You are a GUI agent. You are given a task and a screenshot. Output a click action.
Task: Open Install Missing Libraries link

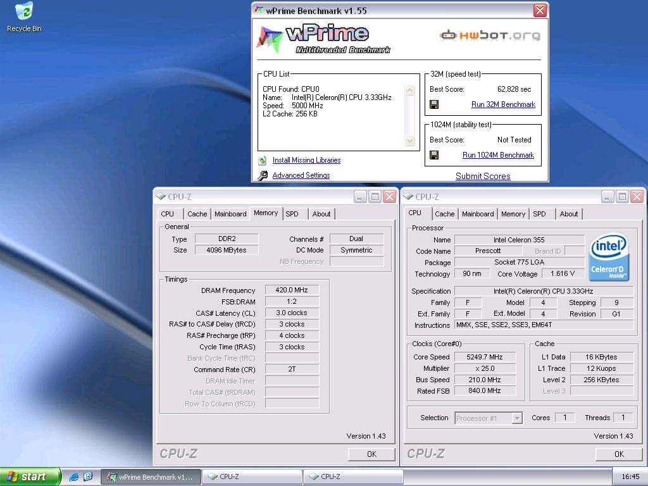pyautogui.click(x=306, y=160)
